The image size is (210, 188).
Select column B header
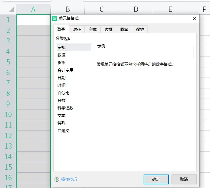tap(68, 9)
